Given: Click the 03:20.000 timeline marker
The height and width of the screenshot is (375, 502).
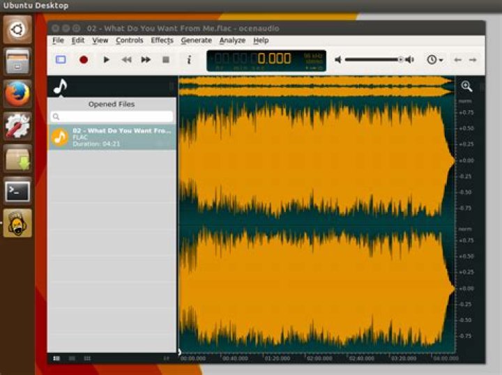Looking at the screenshot, I should pos(404,358).
